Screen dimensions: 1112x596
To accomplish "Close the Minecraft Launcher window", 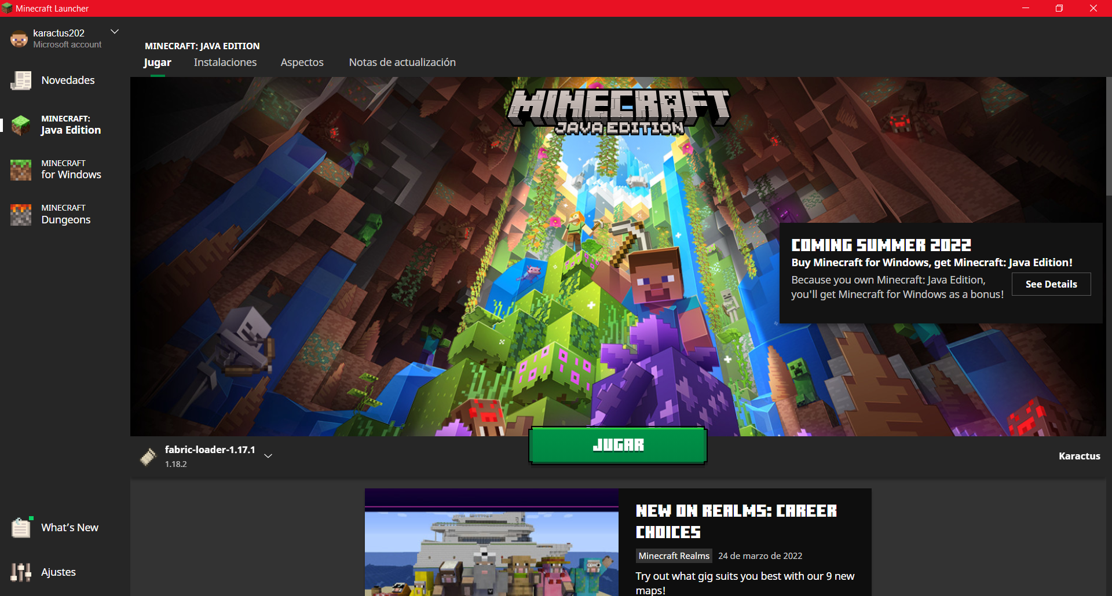I will pos(1093,8).
